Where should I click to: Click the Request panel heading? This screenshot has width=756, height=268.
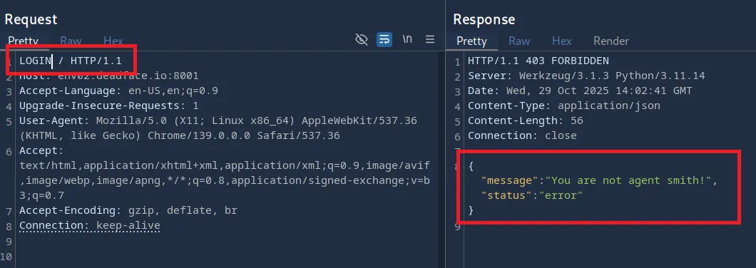(31, 19)
